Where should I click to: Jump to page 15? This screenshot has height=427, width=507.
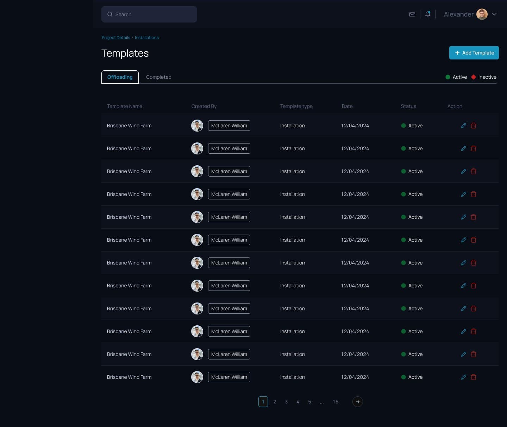336,402
